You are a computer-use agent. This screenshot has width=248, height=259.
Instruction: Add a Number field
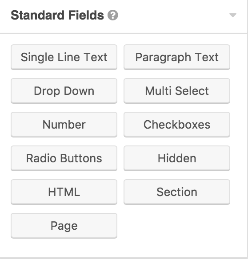(64, 125)
